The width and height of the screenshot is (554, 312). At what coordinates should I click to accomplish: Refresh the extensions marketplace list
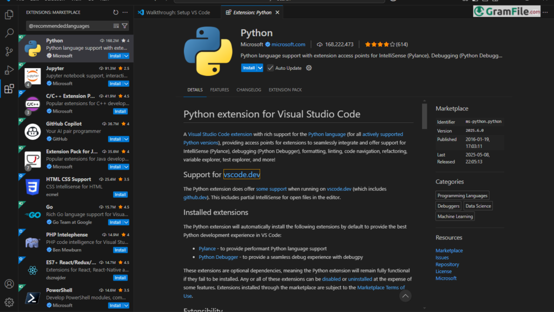116,12
